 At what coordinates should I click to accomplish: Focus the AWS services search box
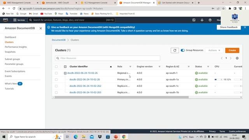click(71, 20)
